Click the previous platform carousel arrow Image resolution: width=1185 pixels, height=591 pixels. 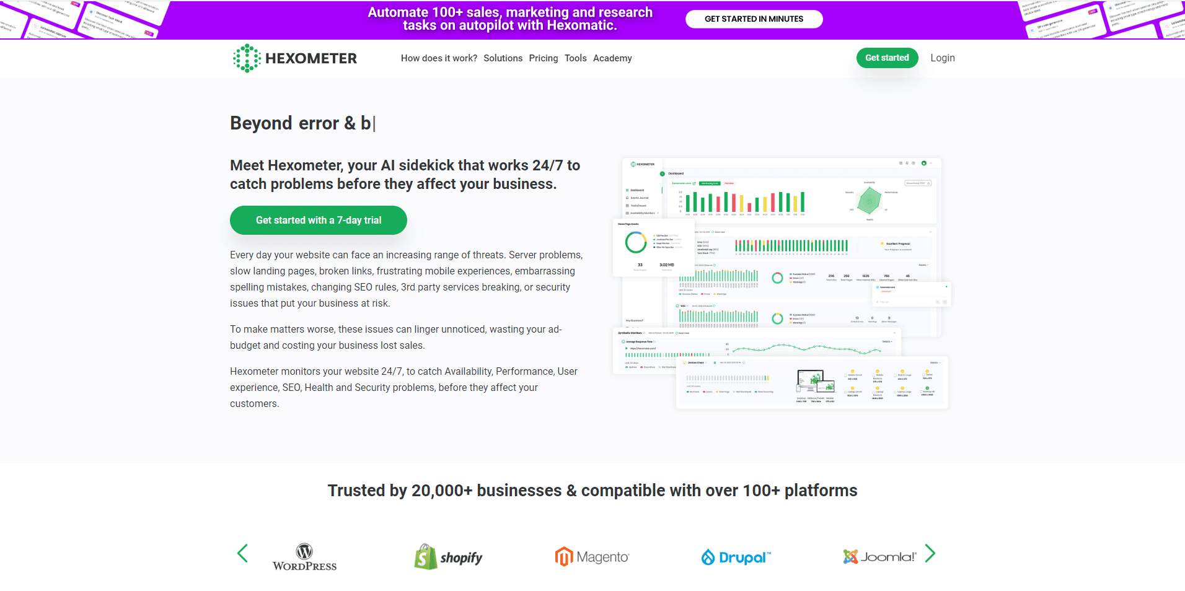coord(242,553)
